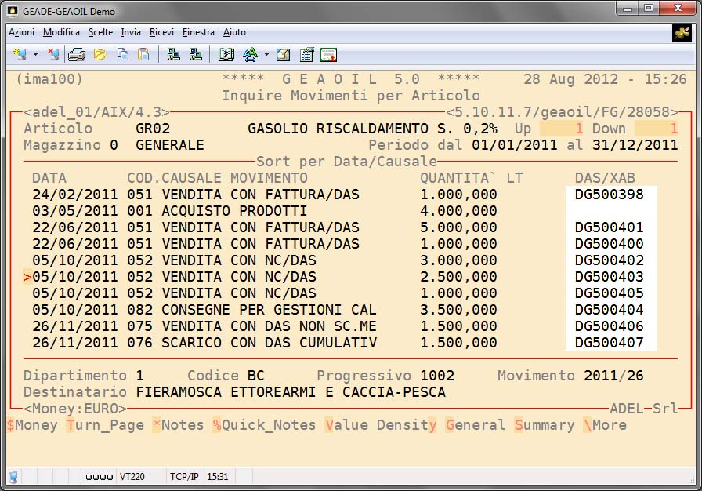Click the font size AA icon
Viewport: 702px width, 491px height.
(x=250, y=54)
